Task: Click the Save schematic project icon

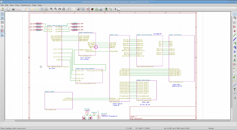Action: coord(3,9)
